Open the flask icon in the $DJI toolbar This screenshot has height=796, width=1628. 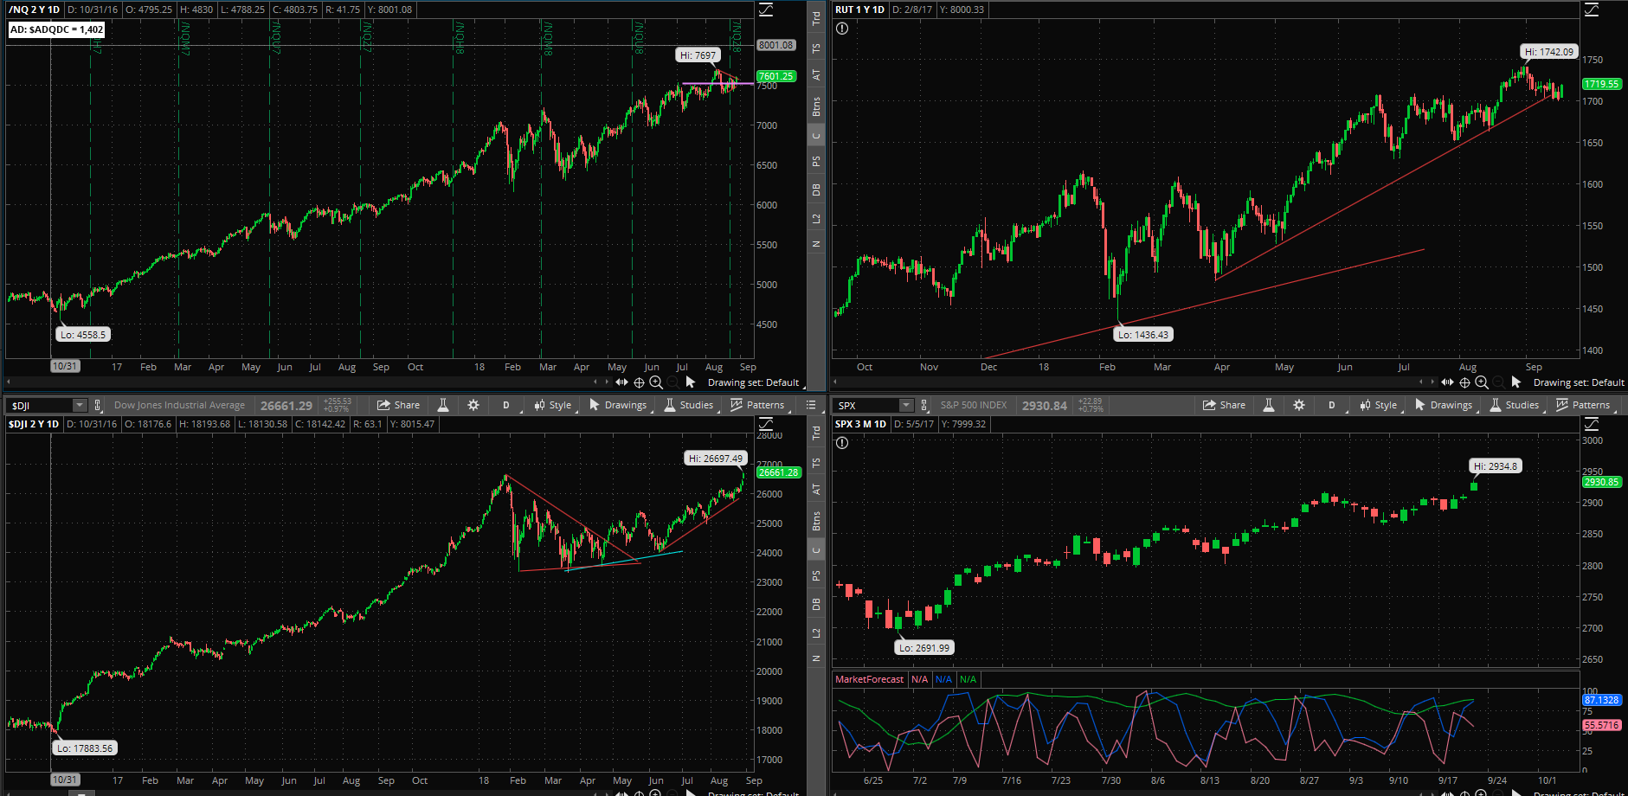pos(443,405)
